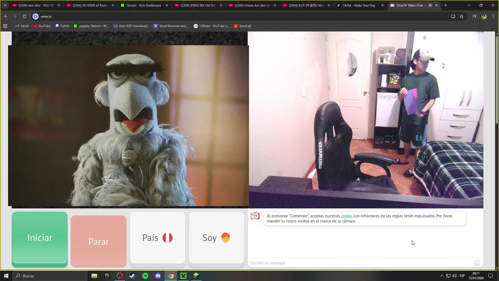499x281 pixels.
Task: Open the Soy gender selector
Action: [x=216, y=238]
